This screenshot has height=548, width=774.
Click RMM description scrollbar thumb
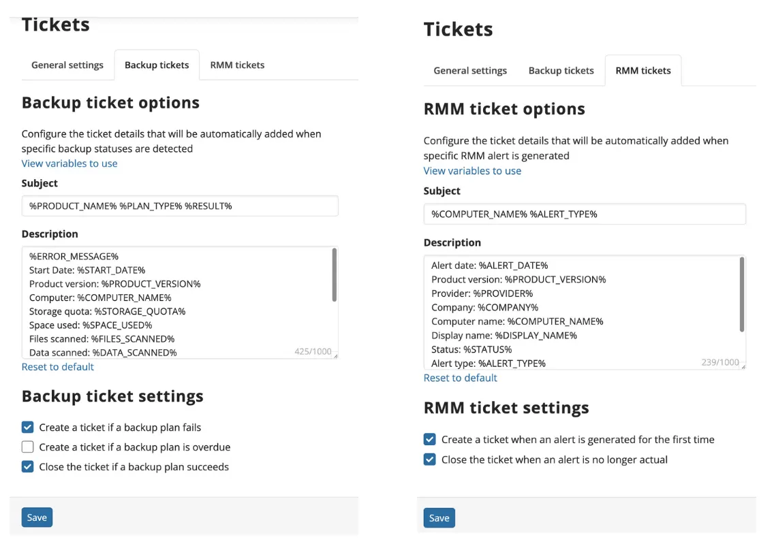(x=741, y=295)
